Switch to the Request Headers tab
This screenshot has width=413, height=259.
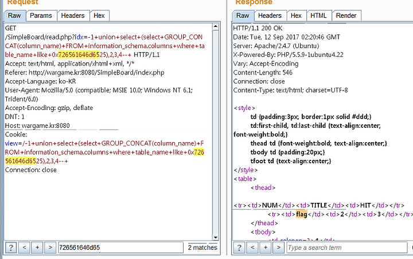click(73, 16)
